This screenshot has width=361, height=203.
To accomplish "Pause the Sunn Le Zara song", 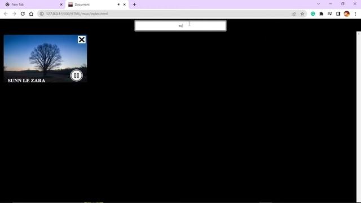I will [76, 75].
